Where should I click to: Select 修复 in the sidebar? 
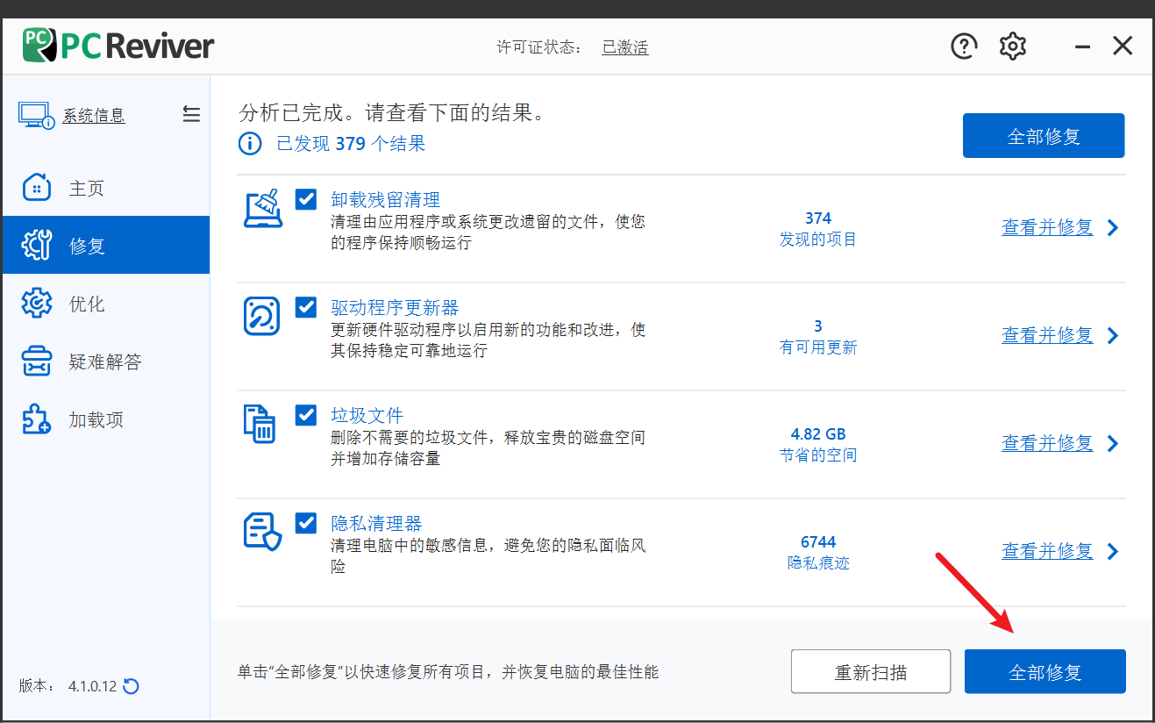click(x=106, y=246)
